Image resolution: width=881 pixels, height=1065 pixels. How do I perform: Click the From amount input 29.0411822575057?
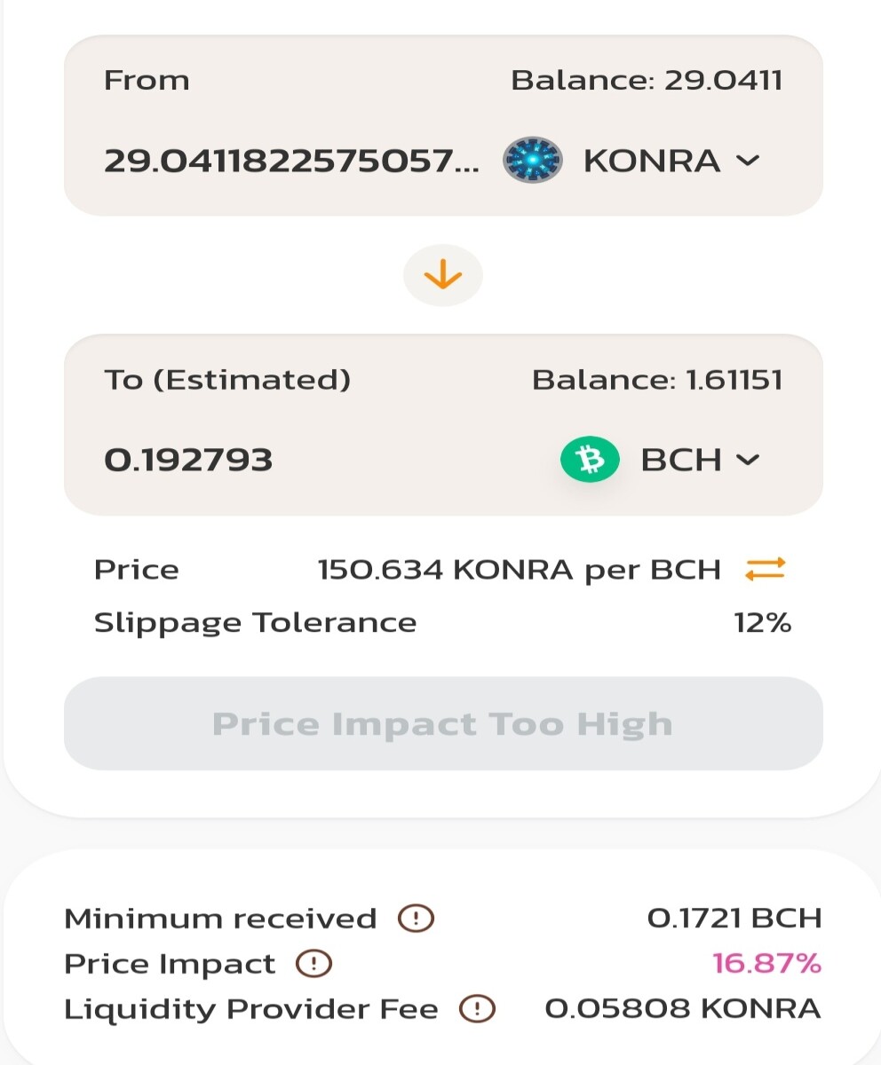(x=291, y=161)
